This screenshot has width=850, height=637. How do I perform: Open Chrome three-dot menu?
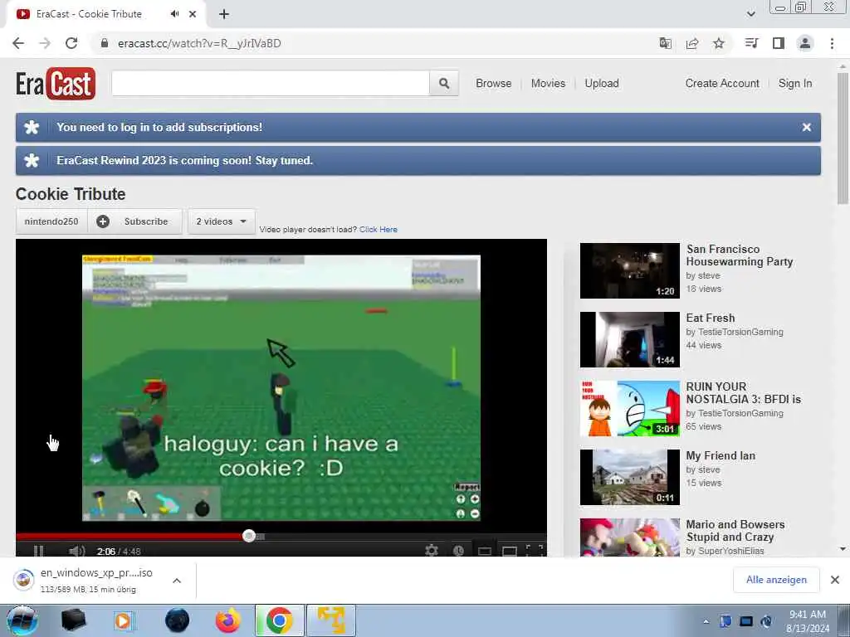[832, 43]
